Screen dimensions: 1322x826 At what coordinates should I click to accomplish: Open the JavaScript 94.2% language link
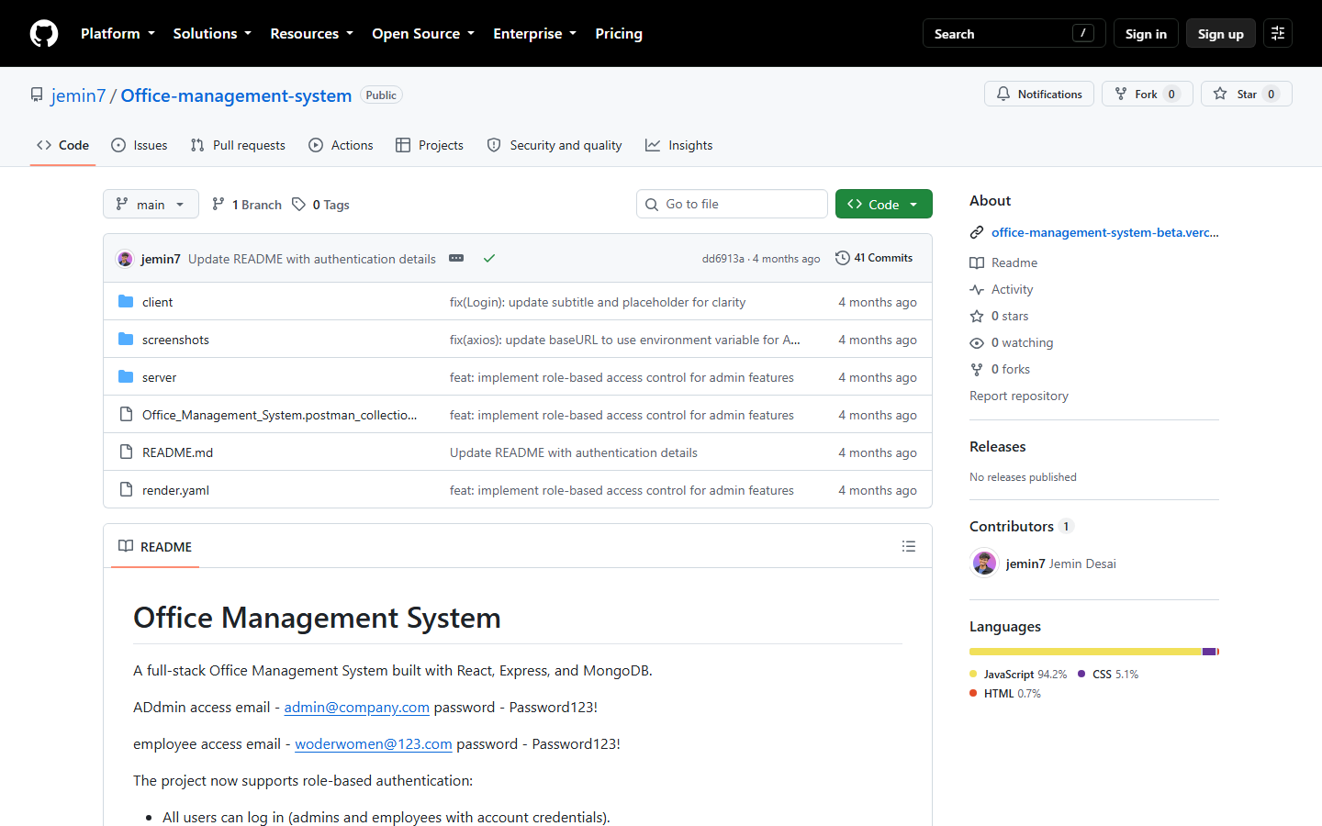click(1018, 674)
